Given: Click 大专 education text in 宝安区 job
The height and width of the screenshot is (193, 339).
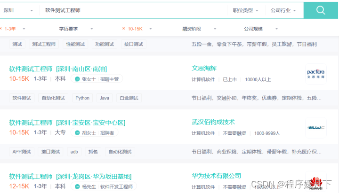Looking at the screenshot, I should pos(60,132).
